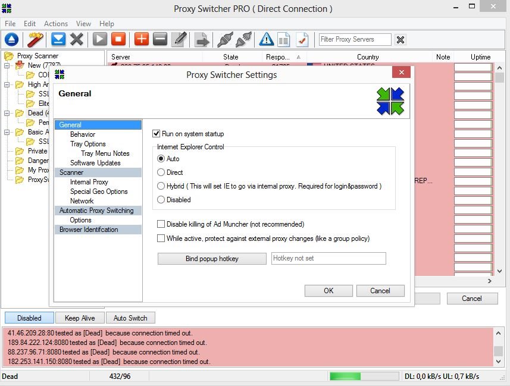Edit proxy with the pencil icon
Image resolution: width=510 pixels, height=386 pixels.
coord(179,39)
